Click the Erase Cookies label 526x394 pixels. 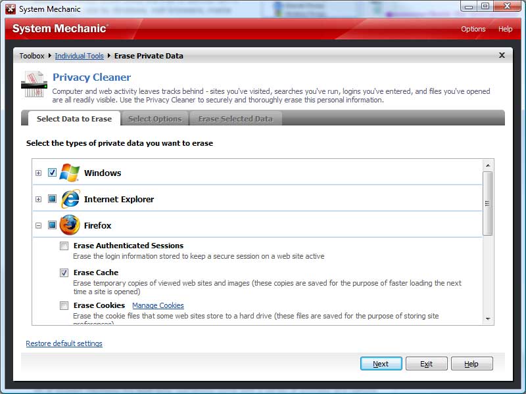(x=99, y=305)
